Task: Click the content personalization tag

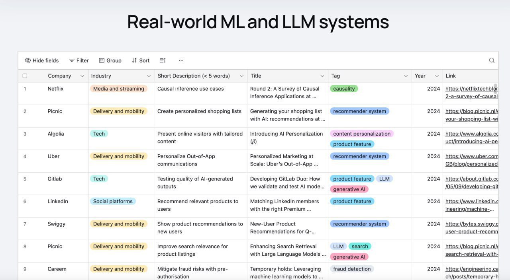Action: (x=362, y=134)
